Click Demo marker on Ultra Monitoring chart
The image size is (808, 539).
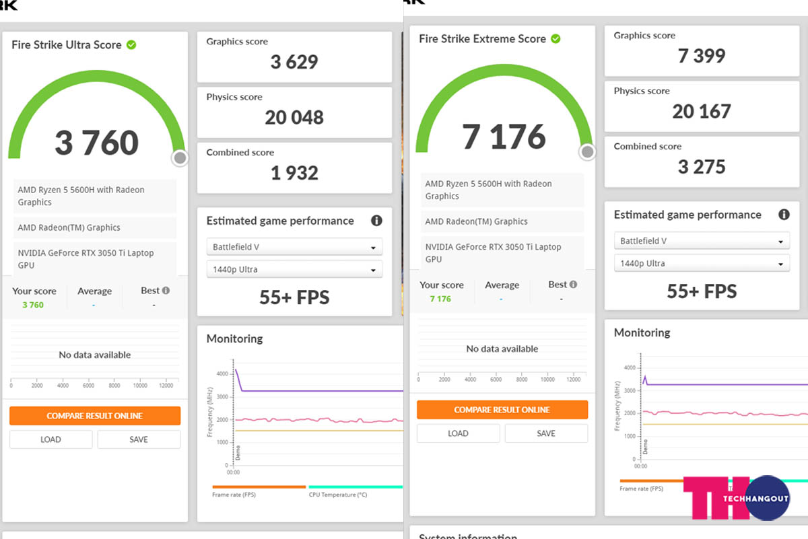(x=238, y=452)
